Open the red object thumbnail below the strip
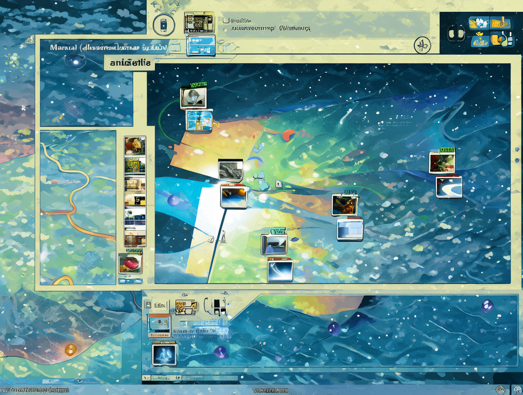523x395 pixels. tap(130, 264)
